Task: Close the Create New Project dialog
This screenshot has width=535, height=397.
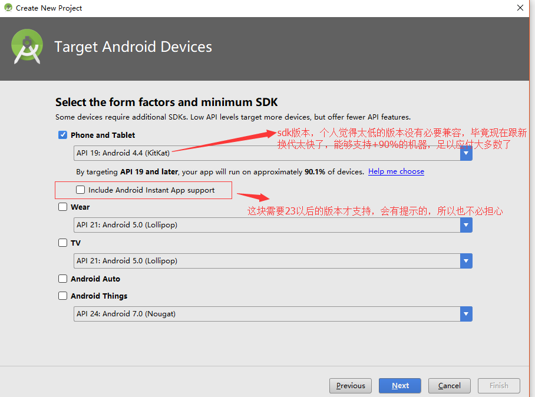Action: (520, 8)
